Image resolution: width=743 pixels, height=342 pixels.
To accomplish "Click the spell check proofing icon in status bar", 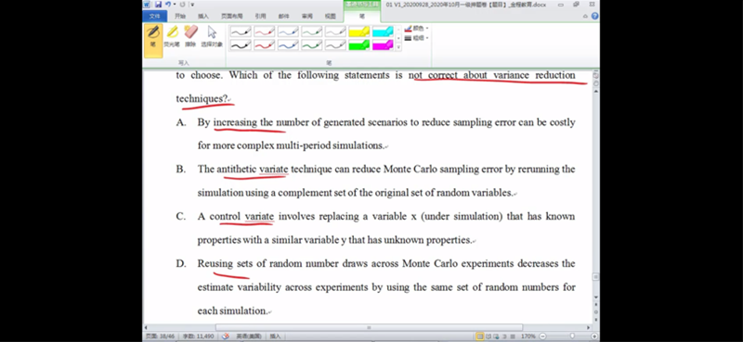I will (226, 336).
